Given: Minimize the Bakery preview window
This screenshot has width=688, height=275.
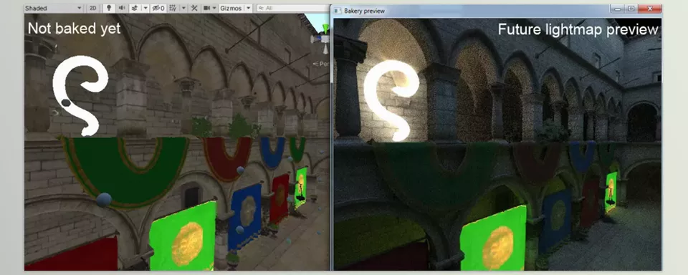Looking at the screenshot, I should (x=617, y=9).
